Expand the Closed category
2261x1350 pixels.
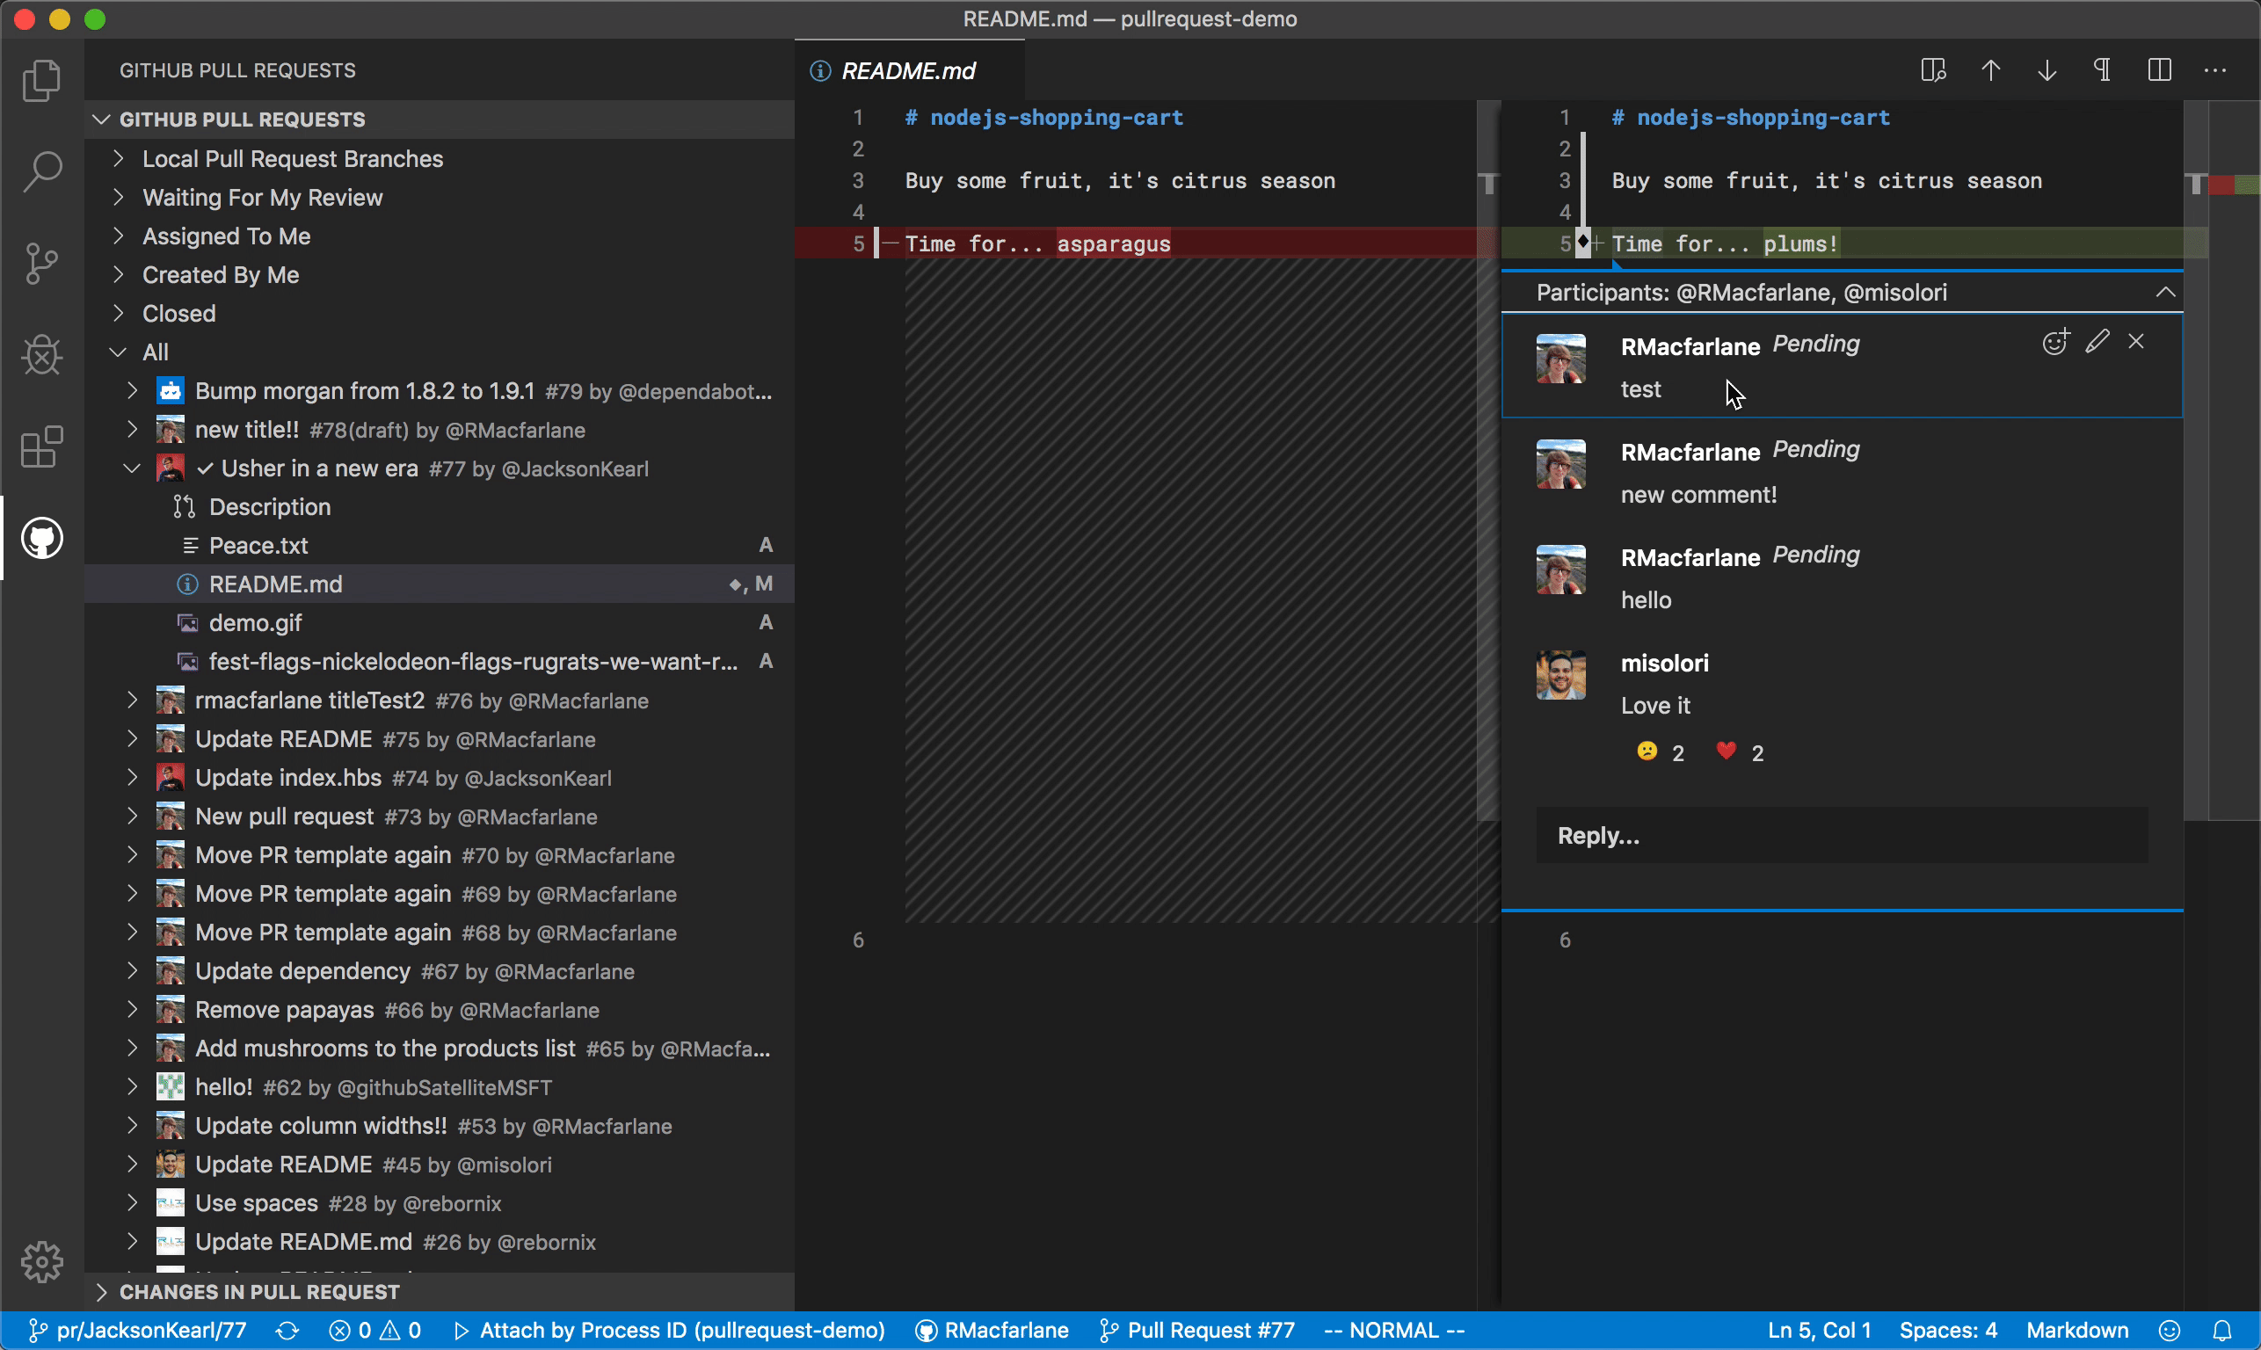440,313
